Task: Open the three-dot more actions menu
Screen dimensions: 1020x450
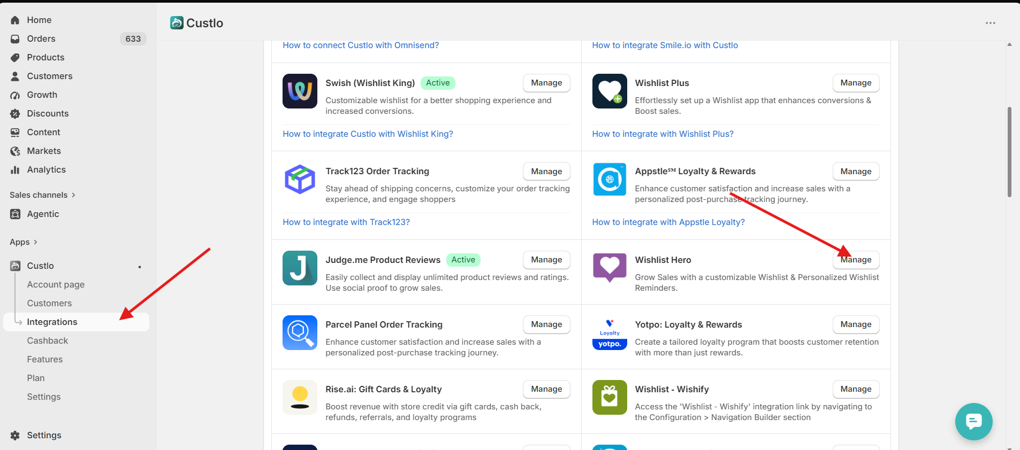Action: click(x=991, y=23)
